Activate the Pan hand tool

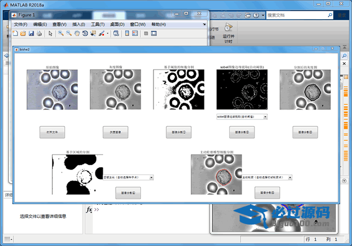pyautogui.click(x=77, y=33)
